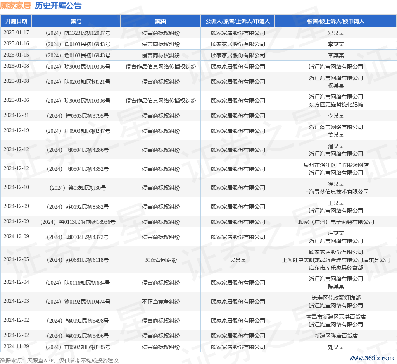Image resolution: width=397 pixels, height=364 pixels.
Task: Select case number 闽0504民初4286号
Action: [x=78, y=150]
